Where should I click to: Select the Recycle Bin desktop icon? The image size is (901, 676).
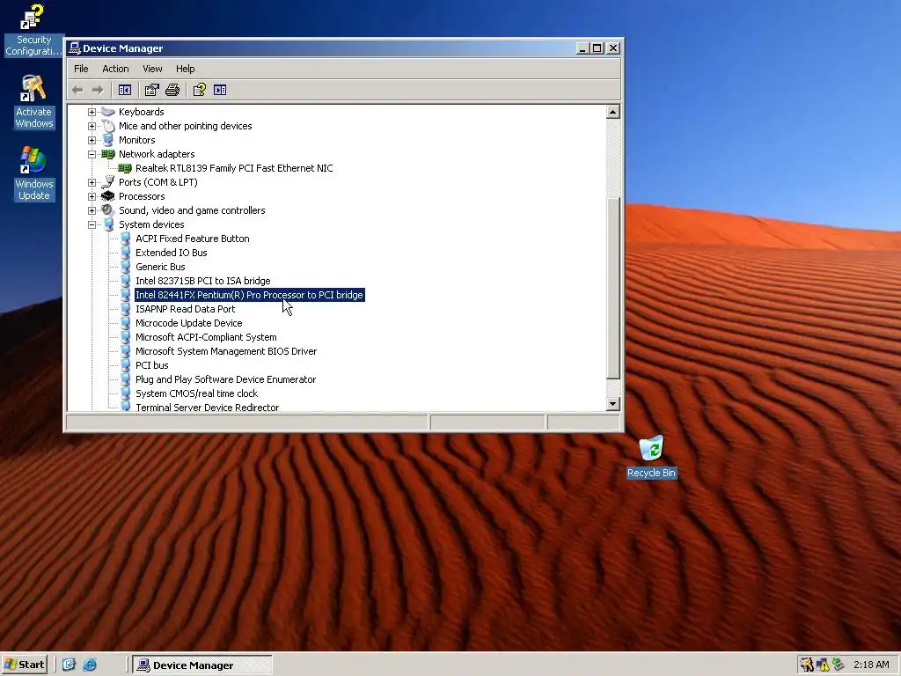pos(652,457)
